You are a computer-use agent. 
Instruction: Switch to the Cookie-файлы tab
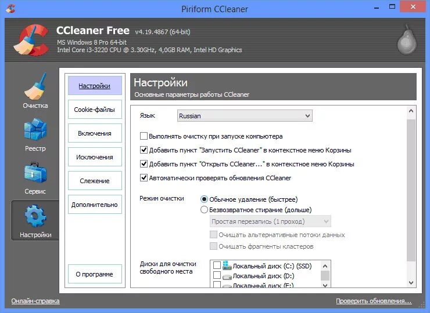[95, 110]
